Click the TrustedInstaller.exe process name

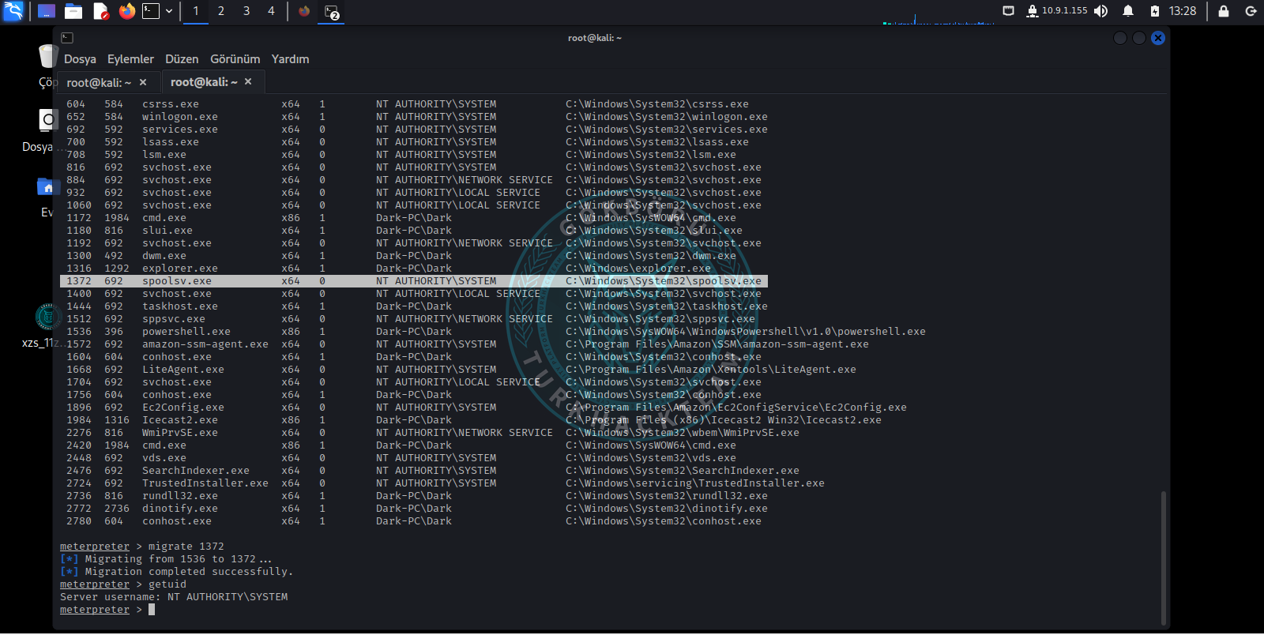click(x=205, y=483)
